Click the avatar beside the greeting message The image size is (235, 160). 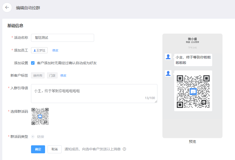(x=168, y=57)
